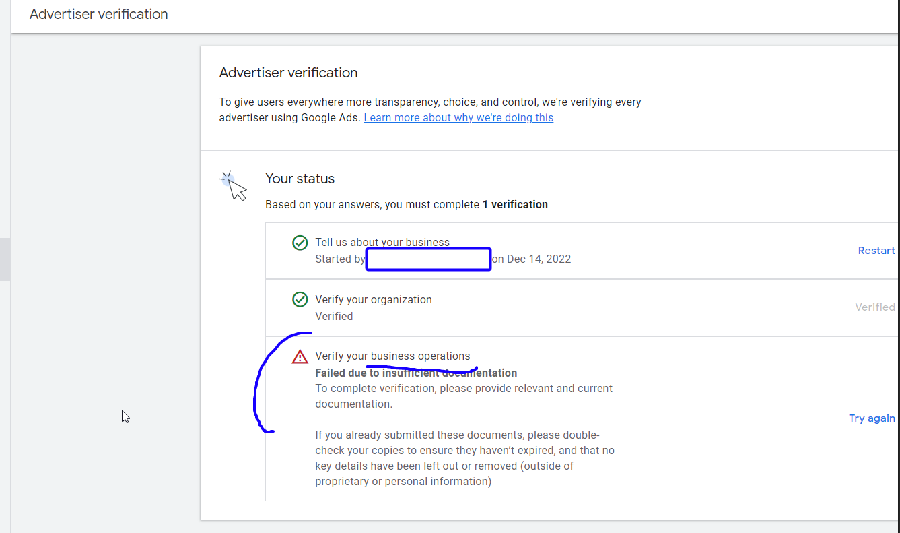Click '1 verification' bold text
The width and height of the screenshot is (900, 533).
point(515,204)
